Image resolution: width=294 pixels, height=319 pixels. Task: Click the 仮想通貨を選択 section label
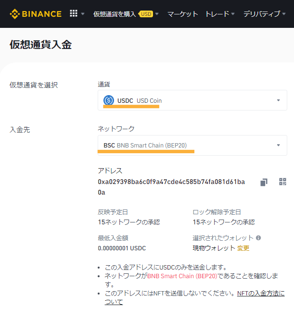[x=34, y=85]
